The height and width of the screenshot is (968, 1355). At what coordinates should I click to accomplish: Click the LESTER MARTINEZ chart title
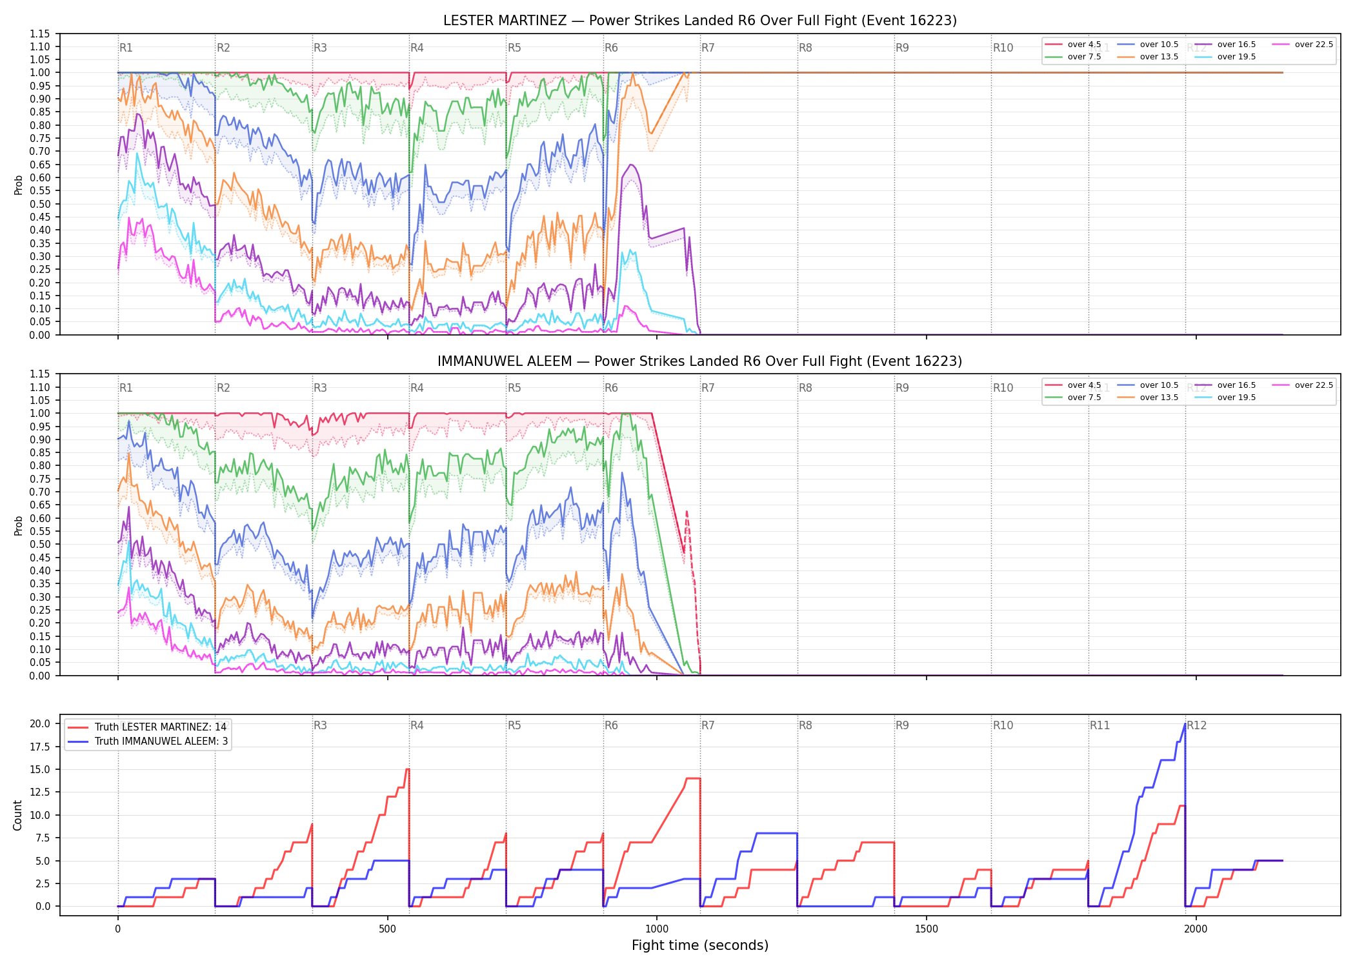coord(700,21)
